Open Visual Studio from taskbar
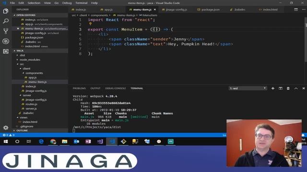This screenshot has height=172, width=307. pyautogui.click(x=100, y=141)
